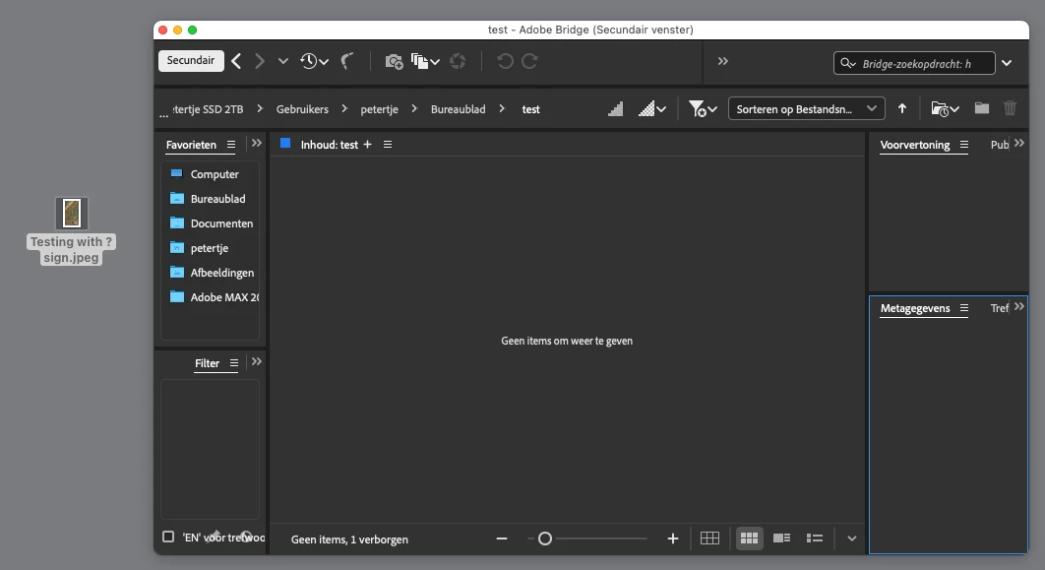Open the Filter panel hamburger menu
1045x570 pixels.
[x=234, y=363]
